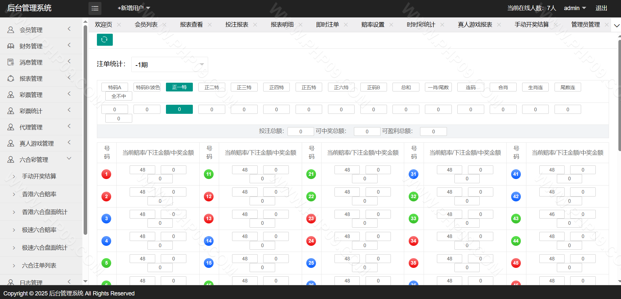This screenshot has width=621, height=299.
Task: Select the 特码A bet type
Action: [114, 87]
